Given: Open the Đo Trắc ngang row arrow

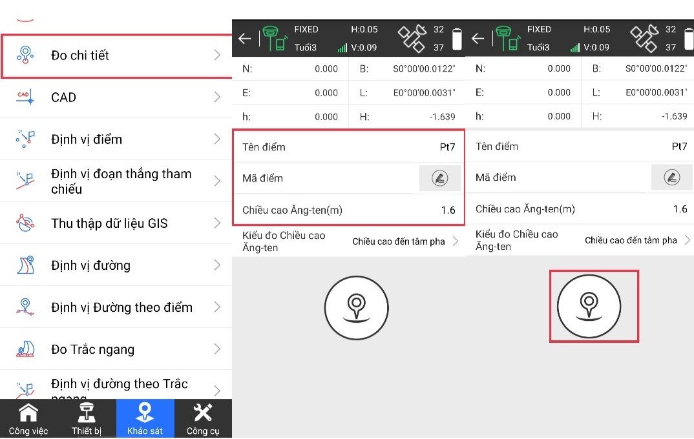Looking at the screenshot, I should pos(217,349).
